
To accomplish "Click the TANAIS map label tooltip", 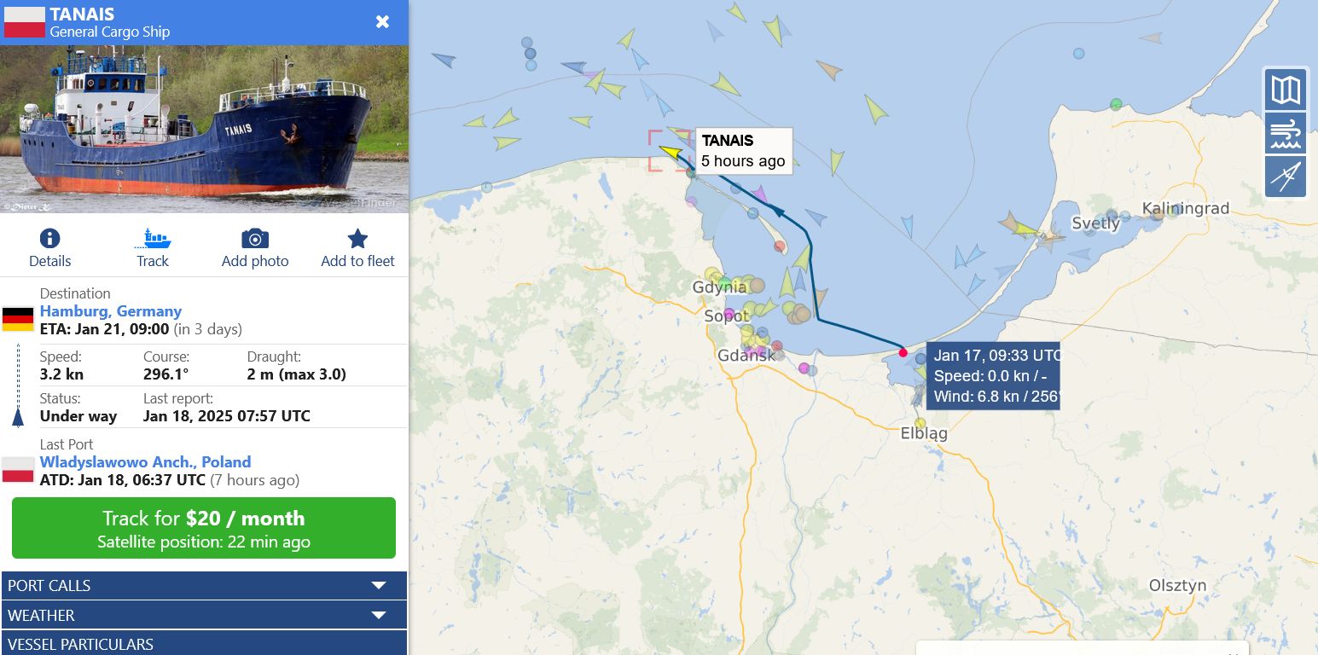I will (745, 151).
